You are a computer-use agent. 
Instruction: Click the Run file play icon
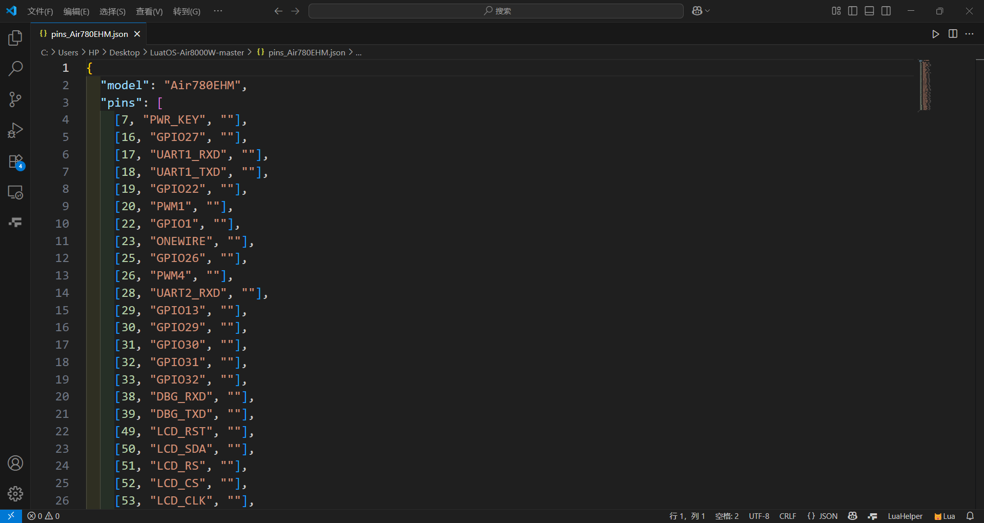(x=935, y=34)
